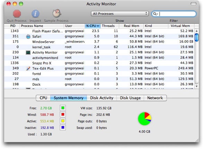The image size is (203, 149).
Task: Click the Safari compass icon in the process list
Action: click(x=28, y=36)
